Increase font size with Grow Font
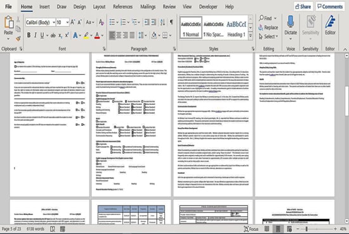 coord(73,22)
